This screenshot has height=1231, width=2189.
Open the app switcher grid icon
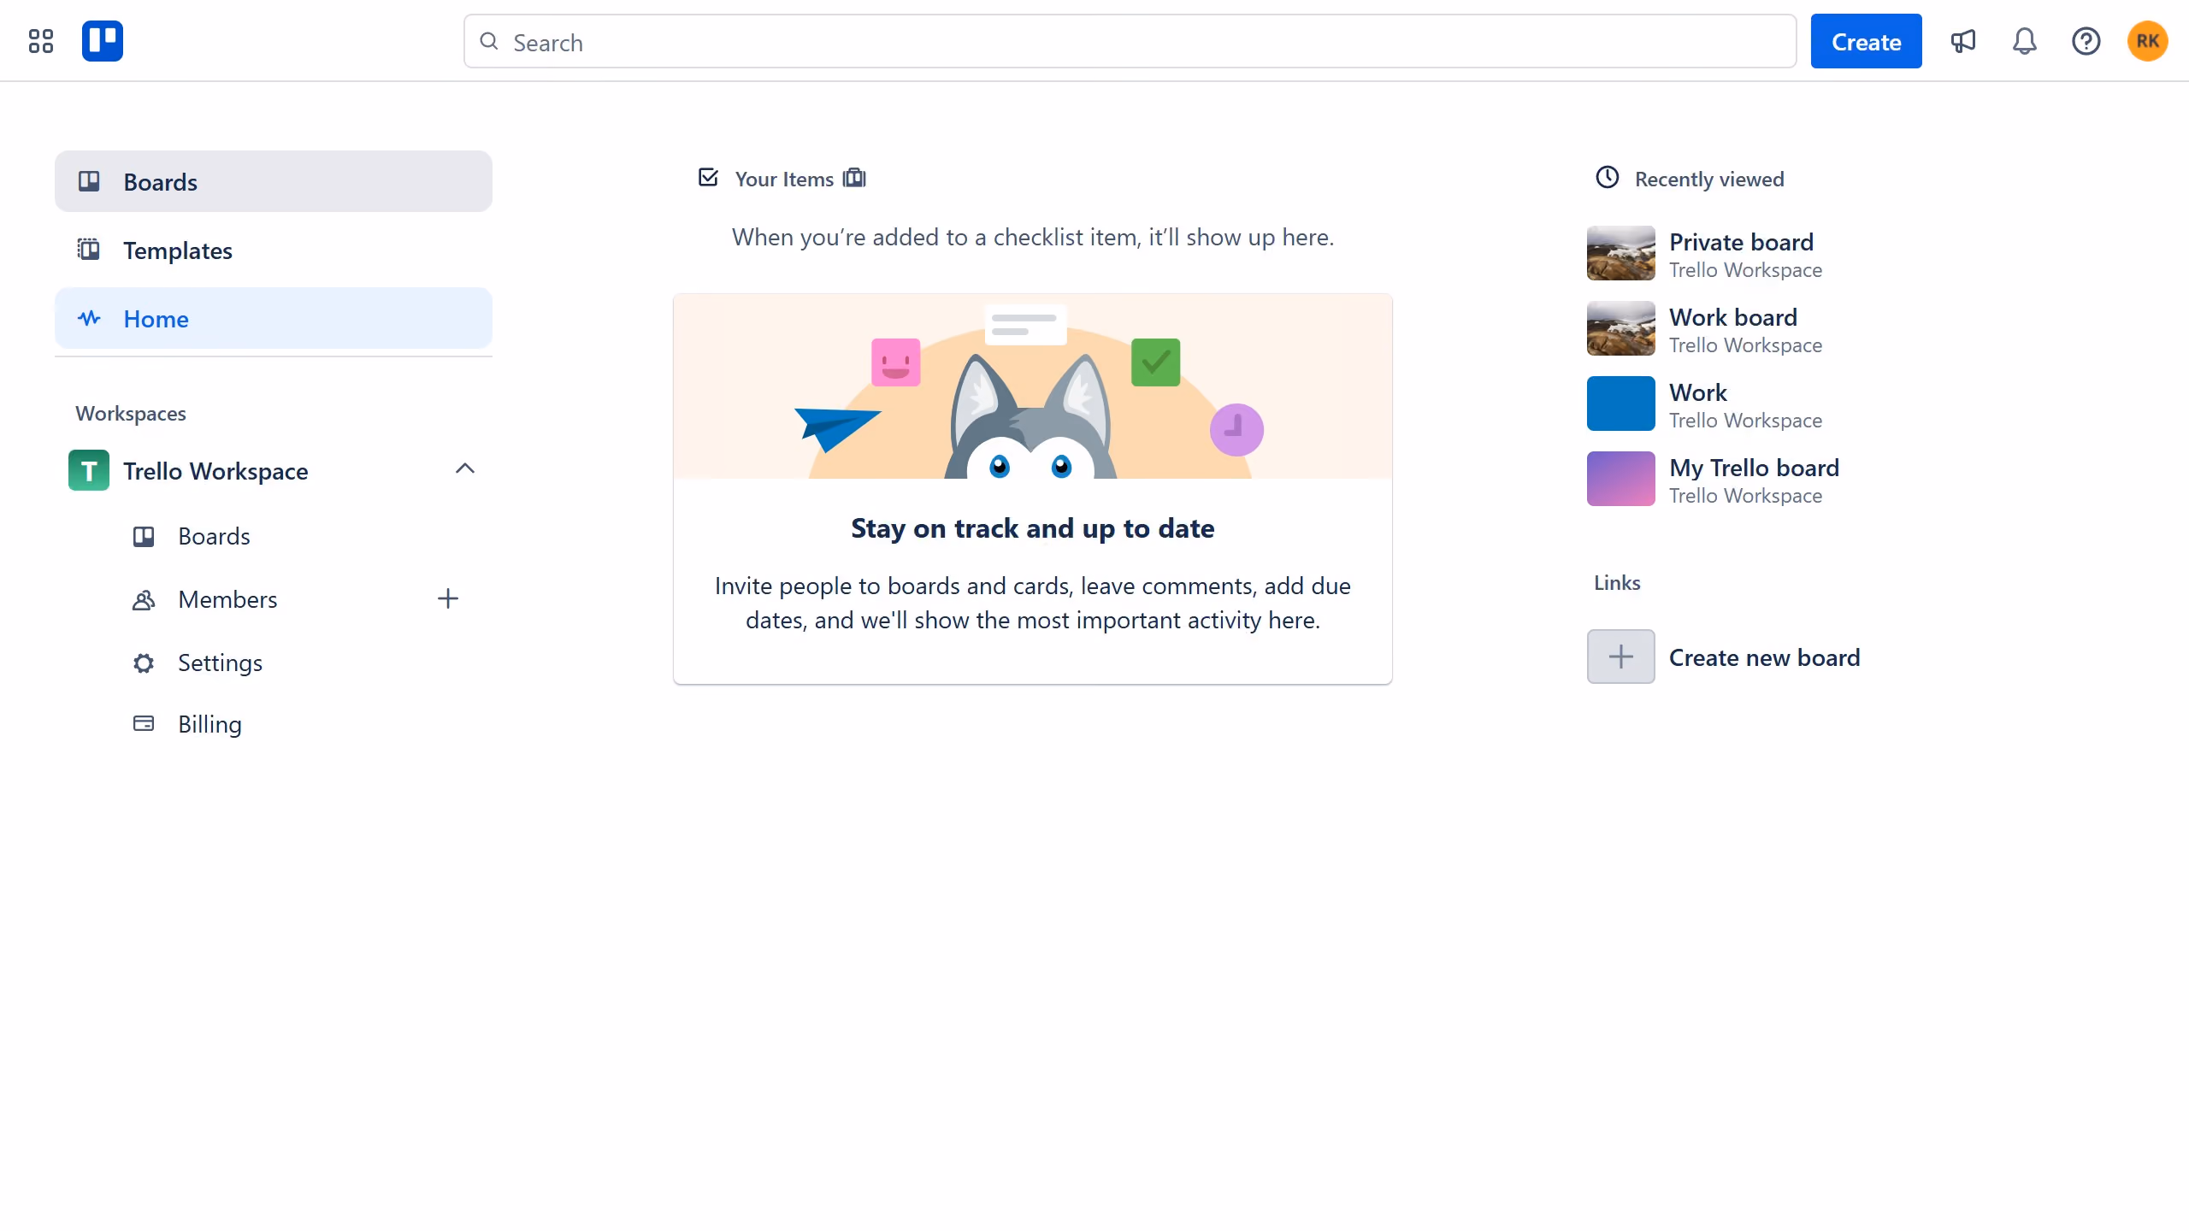40,41
